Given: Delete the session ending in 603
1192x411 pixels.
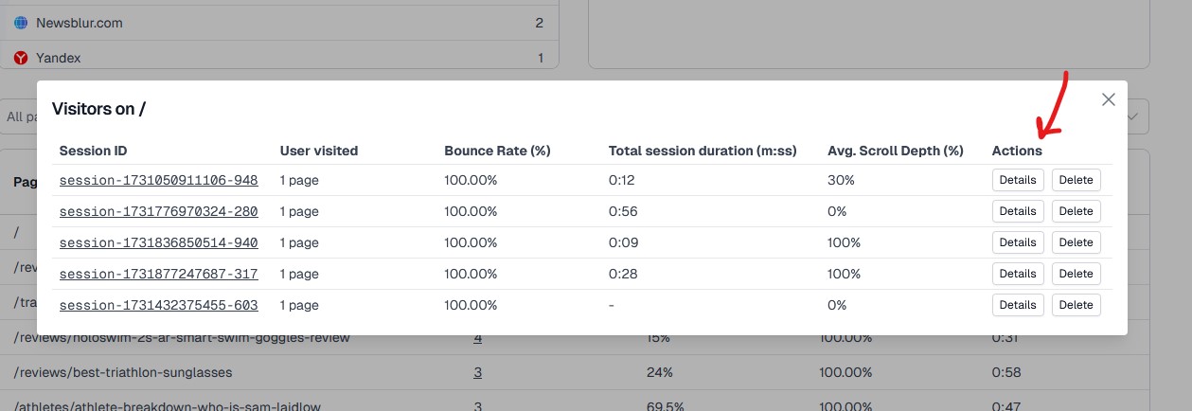Looking at the screenshot, I should pyautogui.click(x=1076, y=305).
